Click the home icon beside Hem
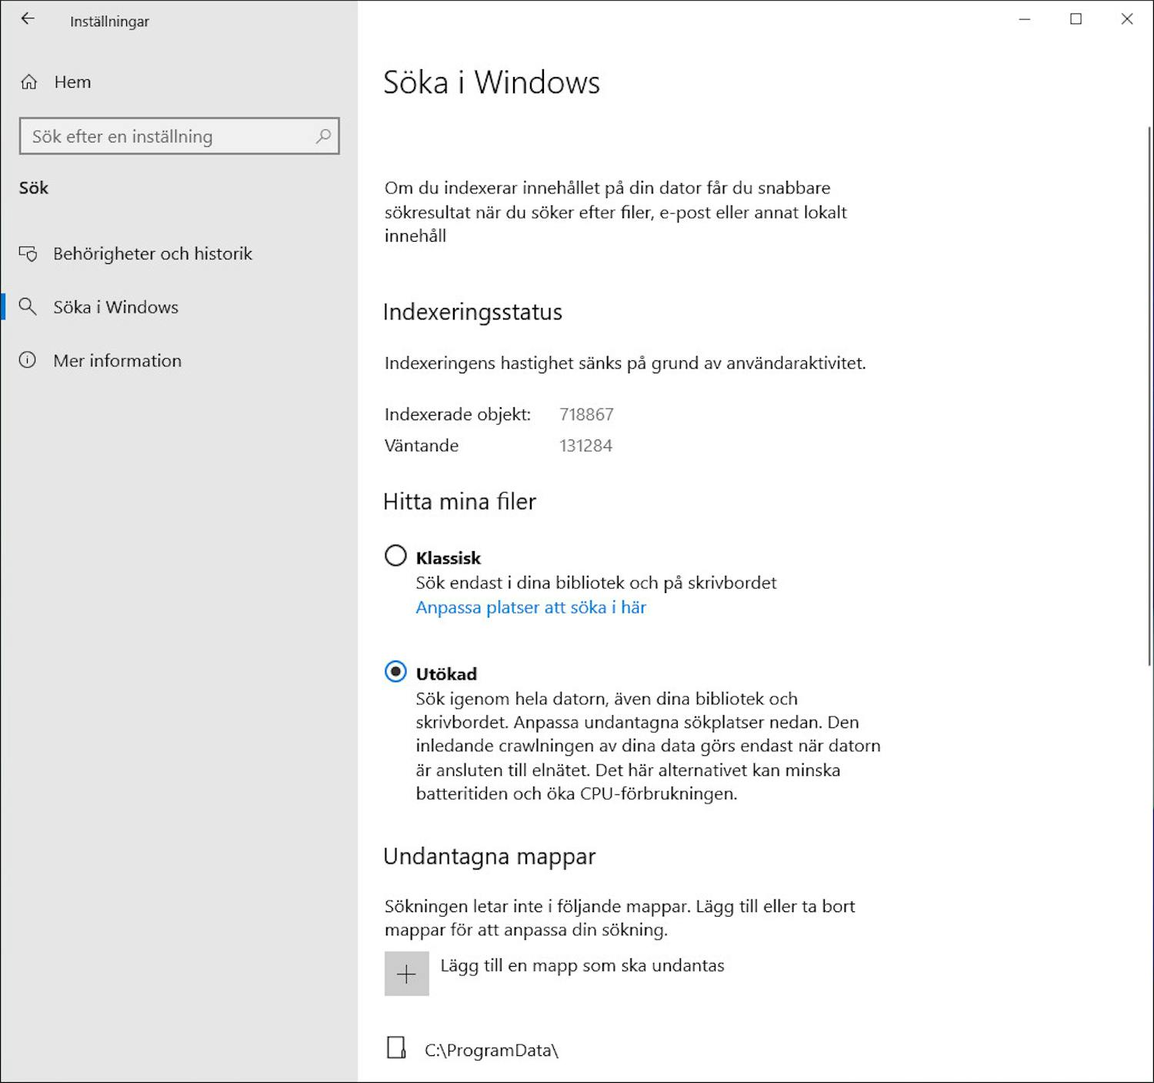The width and height of the screenshot is (1154, 1083). tap(28, 81)
